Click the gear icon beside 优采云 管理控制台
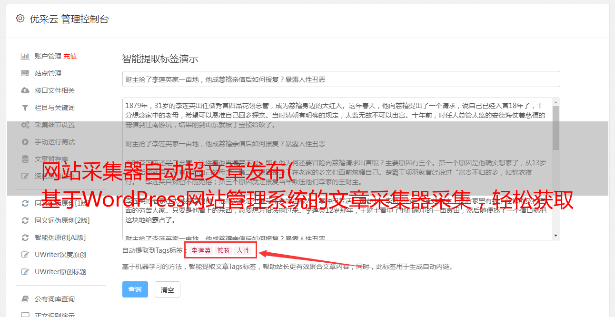 pos(20,19)
